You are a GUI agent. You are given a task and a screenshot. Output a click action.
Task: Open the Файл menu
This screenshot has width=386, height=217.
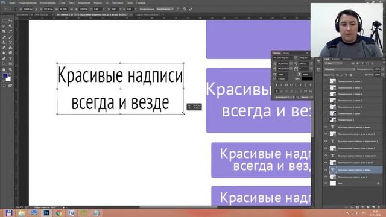12,2
